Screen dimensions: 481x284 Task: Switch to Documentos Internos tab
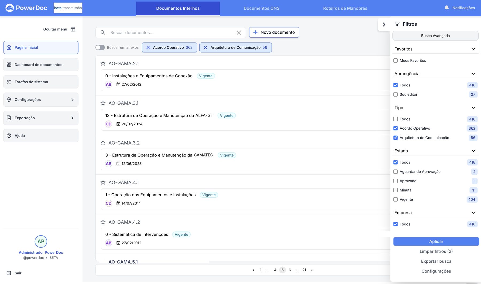click(x=178, y=8)
